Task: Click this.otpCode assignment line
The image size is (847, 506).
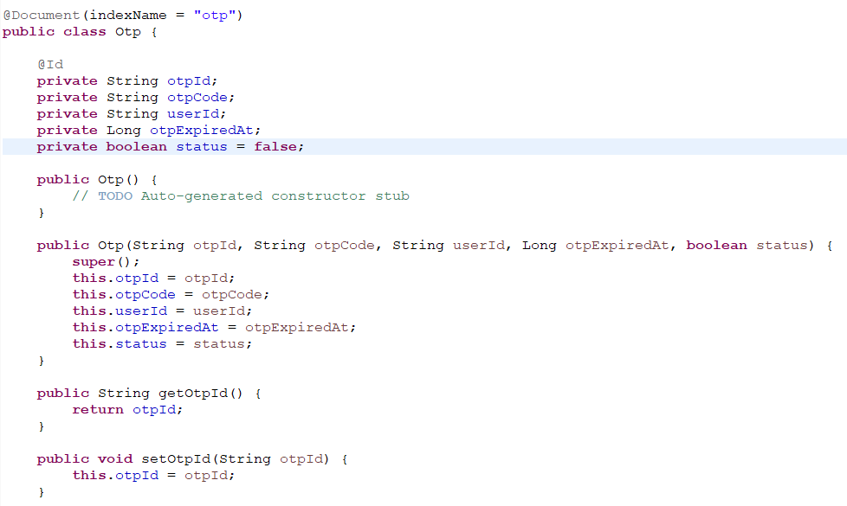Action: coord(171,295)
